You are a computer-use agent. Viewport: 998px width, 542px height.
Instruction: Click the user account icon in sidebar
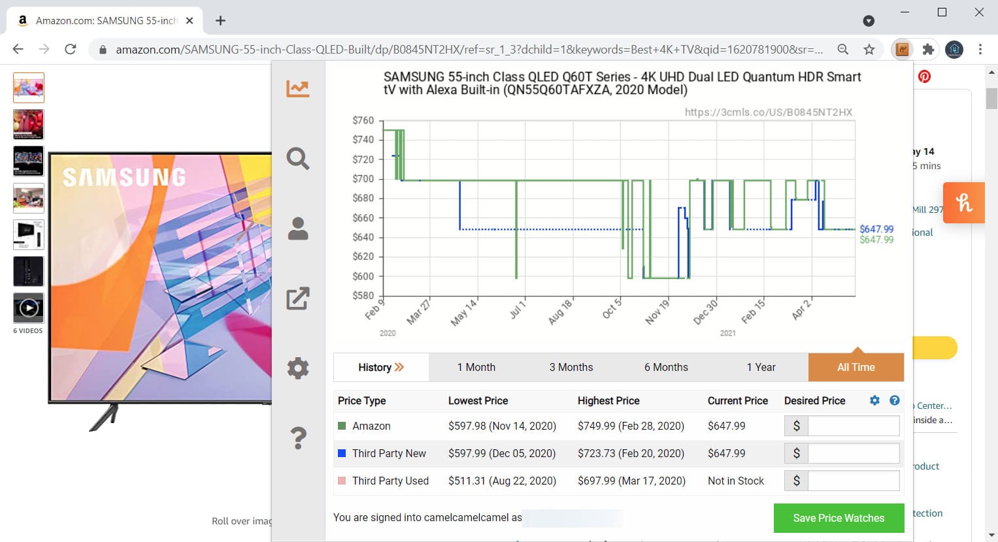tap(298, 229)
